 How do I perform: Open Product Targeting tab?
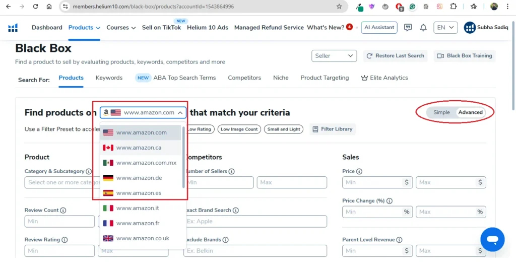(325, 78)
